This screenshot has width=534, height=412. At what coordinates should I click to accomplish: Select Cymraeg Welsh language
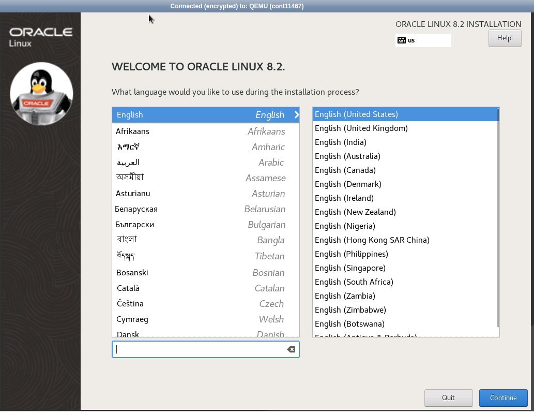206,319
